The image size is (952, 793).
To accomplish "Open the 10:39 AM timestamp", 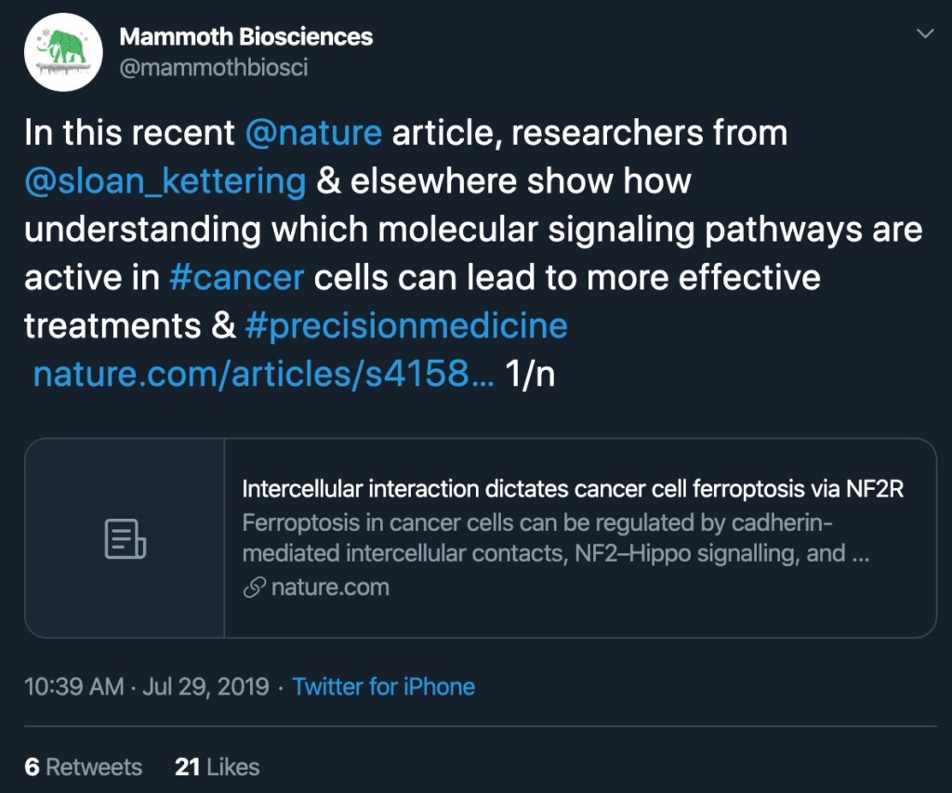I will pyautogui.click(x=74, y=687).
